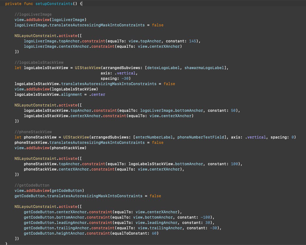Click the heightAnchor constant value 60
Viewport: 306px width, 245px height.
154,233
